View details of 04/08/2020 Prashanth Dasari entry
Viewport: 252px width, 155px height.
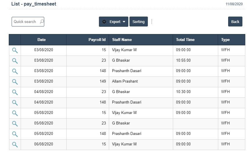coord(15,103)
